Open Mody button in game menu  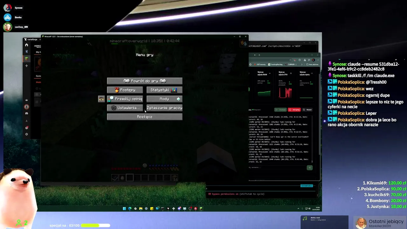[164, 99]
